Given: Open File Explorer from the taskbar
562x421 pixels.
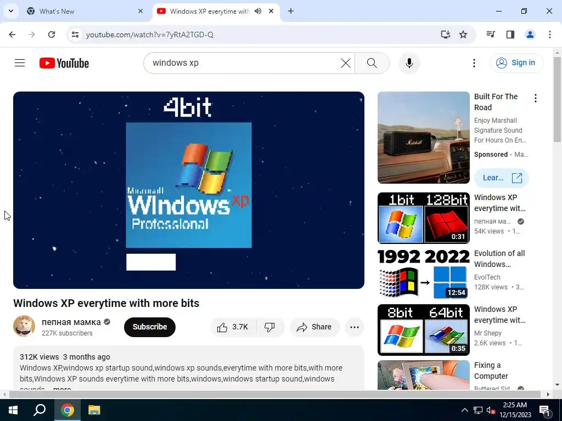Looking at the screenshot, I should click(94, 410).
